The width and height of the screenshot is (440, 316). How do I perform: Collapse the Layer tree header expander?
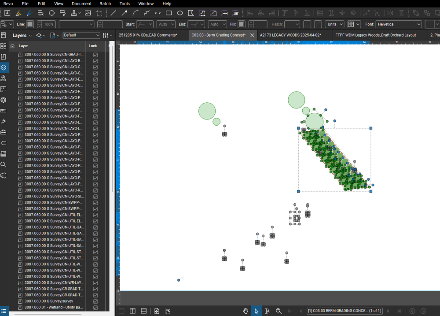click(x=12, y=46)
